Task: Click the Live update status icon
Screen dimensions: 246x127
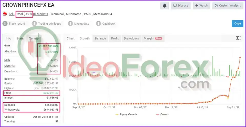Action: pos(70,24)
